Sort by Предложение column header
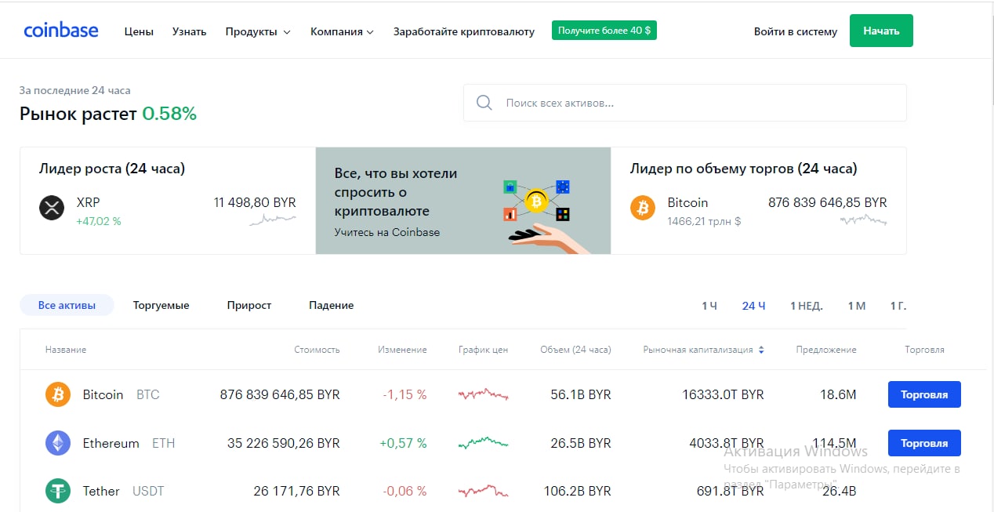Viewport: 994px width, 512px height. pos(826,350)
